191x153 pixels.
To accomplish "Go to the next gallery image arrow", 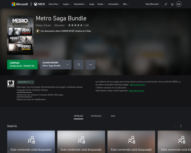I will click(x=181, y=126).
